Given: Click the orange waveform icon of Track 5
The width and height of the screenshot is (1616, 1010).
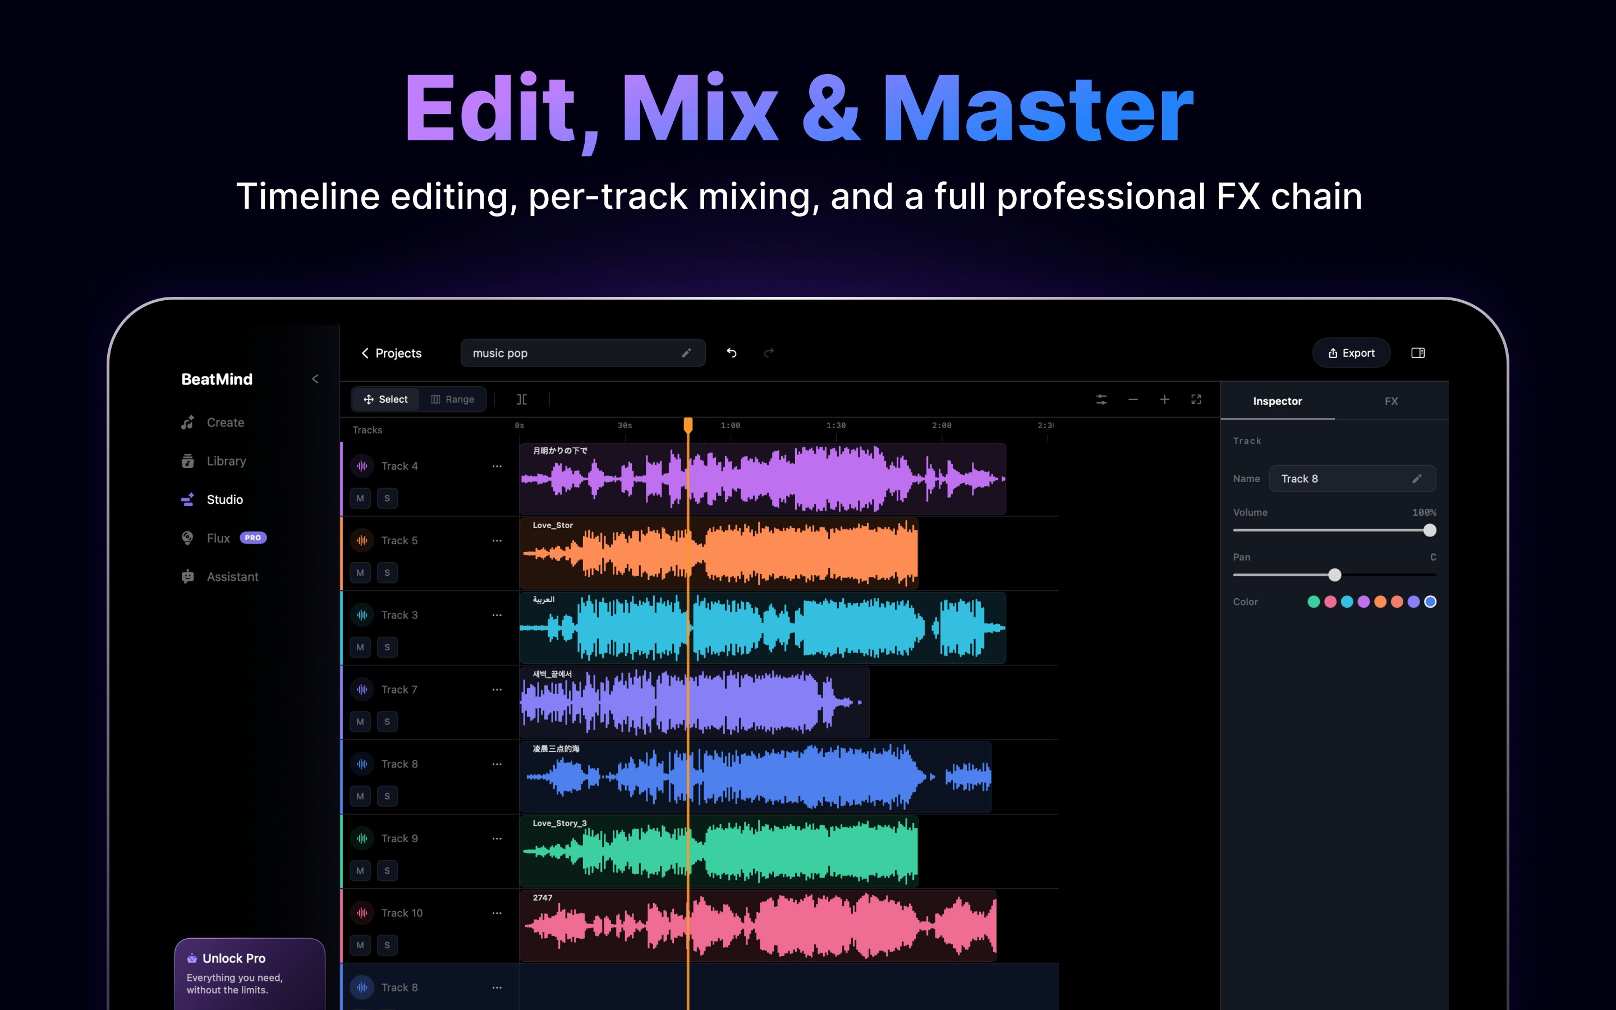Looking at the screenshot, I should (362, 540).
